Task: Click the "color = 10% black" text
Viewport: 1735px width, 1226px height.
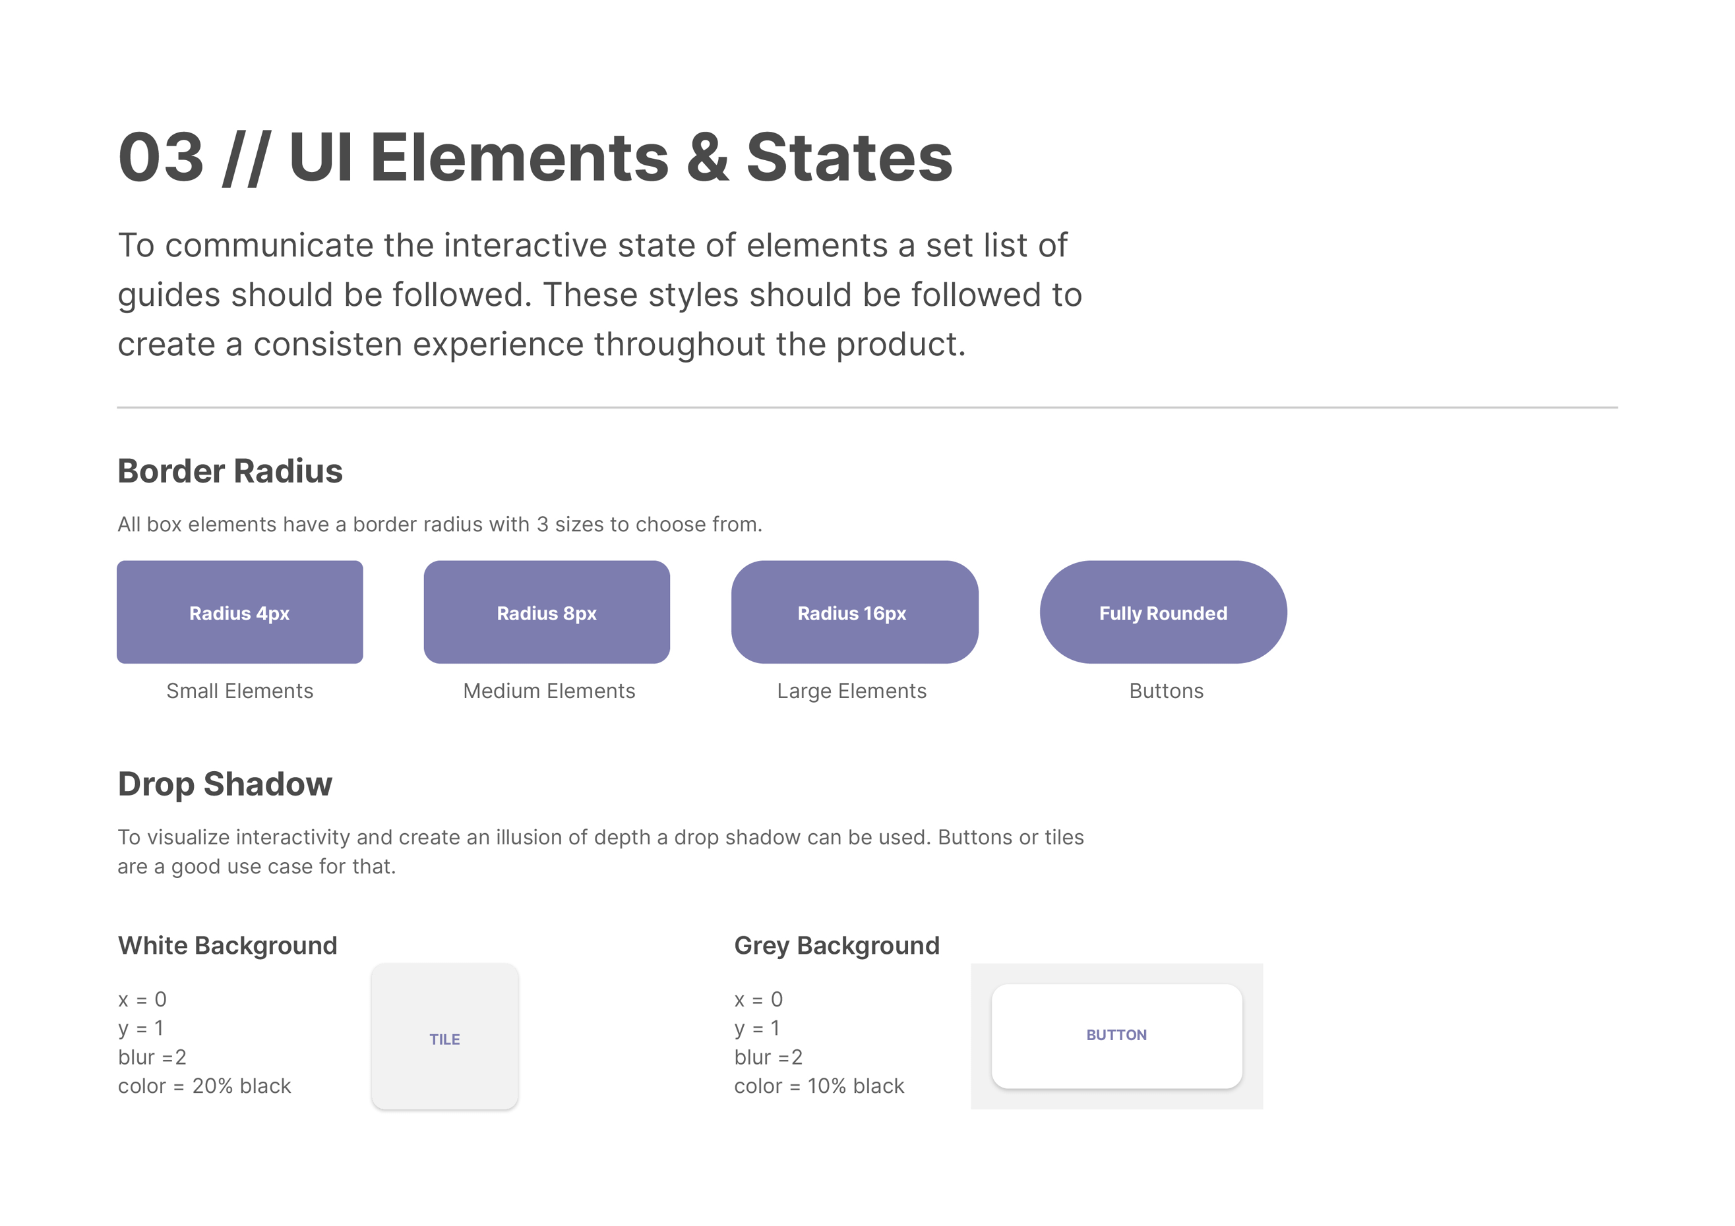Action: click(819, 1086)
